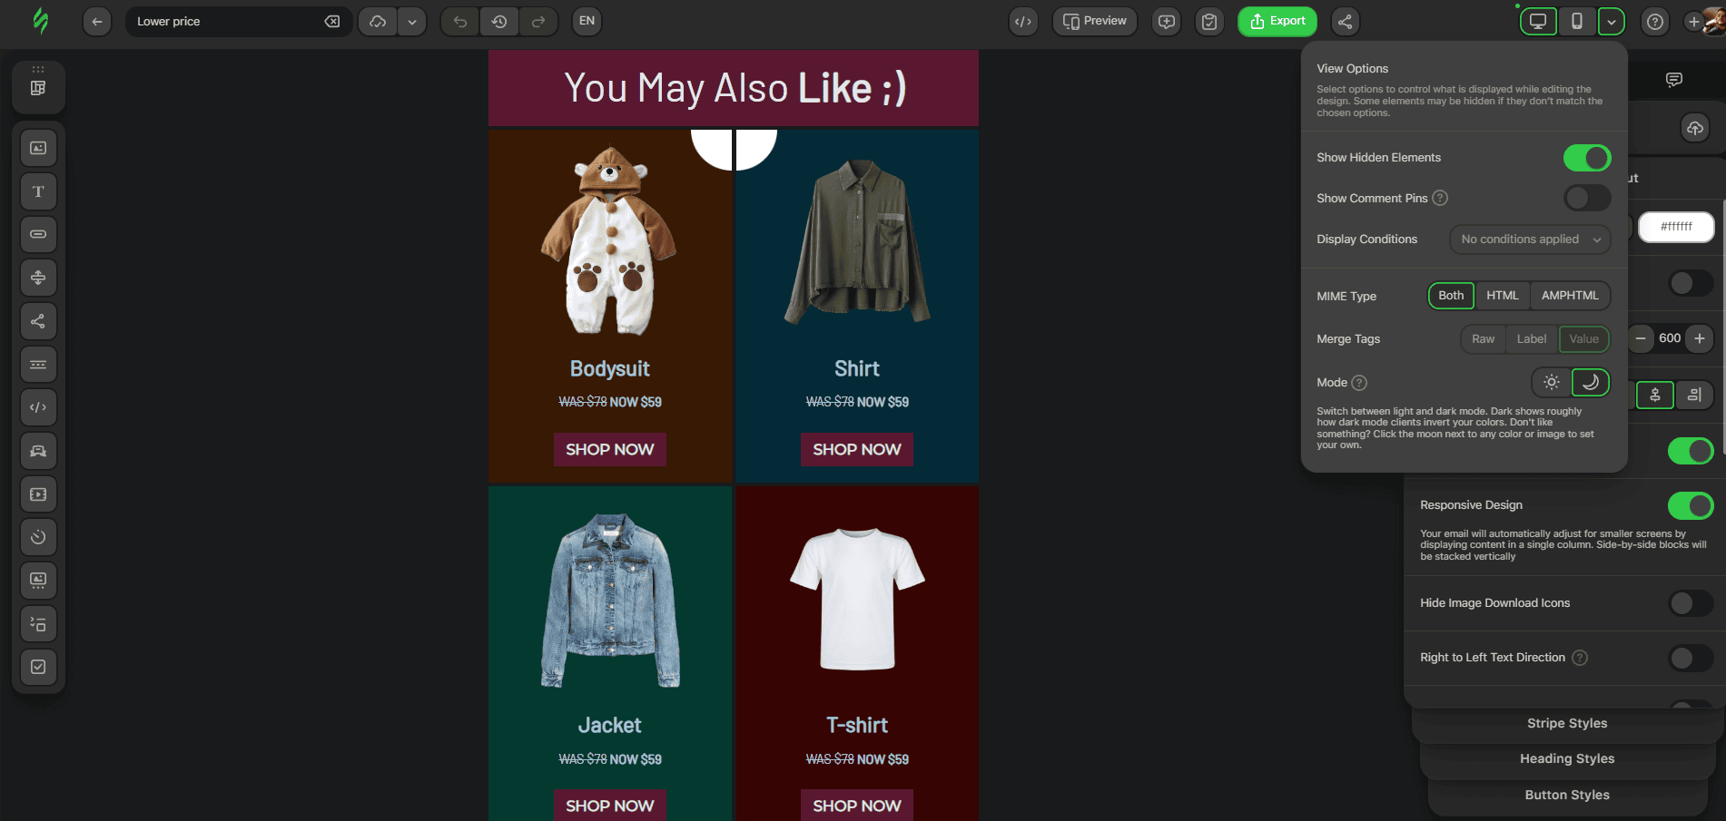Select the HTML code block tool in sidebar
The image size is (1726, 821).
pyautogui.click(x=38, y=407)
